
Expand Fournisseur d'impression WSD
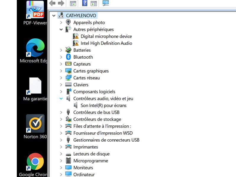pos(61,133)
